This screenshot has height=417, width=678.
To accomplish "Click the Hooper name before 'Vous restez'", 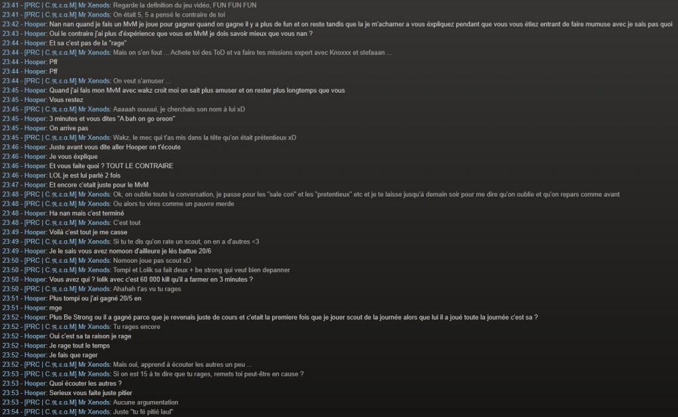I will (36, 100).
